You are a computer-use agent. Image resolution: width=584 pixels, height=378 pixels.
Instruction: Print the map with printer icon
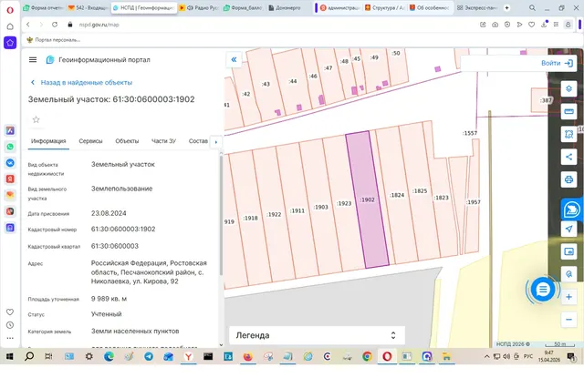(x=568, y=179)
